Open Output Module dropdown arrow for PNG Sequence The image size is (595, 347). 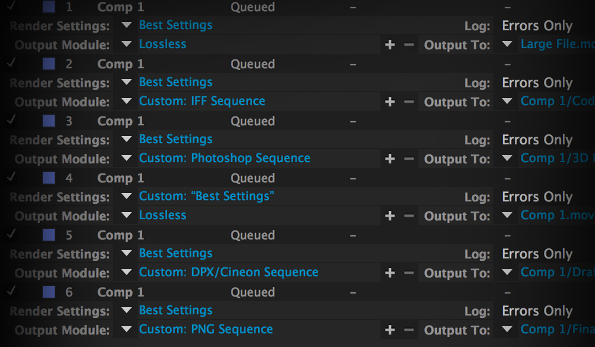pos(126,330)
